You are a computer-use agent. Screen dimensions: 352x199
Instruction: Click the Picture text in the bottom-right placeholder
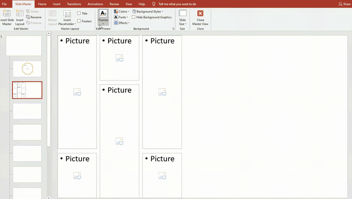pyautogui.click(x=162, y=159)
